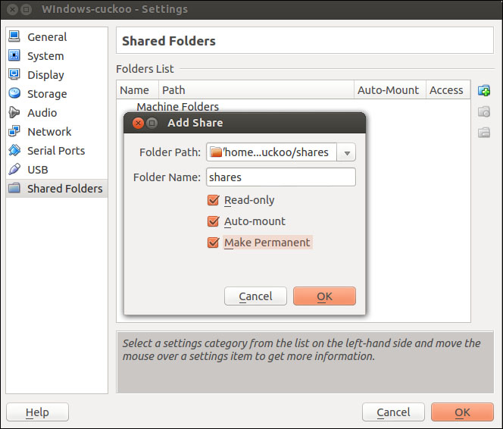Click the Name column header
This screenshot has height=429, width=503.
click(x=138, y=90)
